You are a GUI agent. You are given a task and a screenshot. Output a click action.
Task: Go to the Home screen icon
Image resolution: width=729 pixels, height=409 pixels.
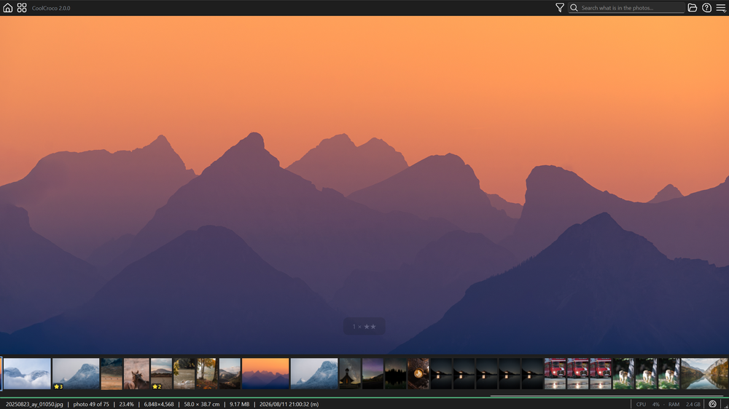tap(8, 8)
